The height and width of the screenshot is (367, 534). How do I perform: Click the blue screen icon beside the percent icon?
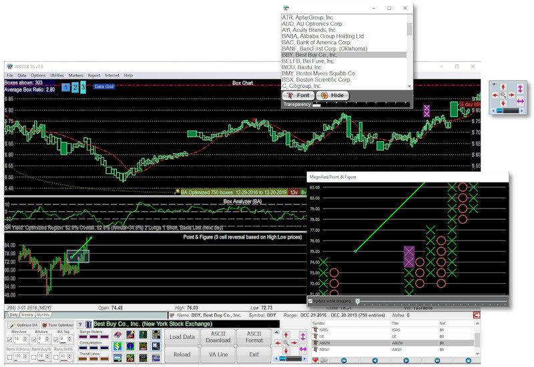point(117,358)
